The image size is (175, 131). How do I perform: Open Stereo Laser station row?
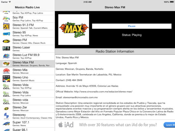pyautogui.click(x=27, y=49)
